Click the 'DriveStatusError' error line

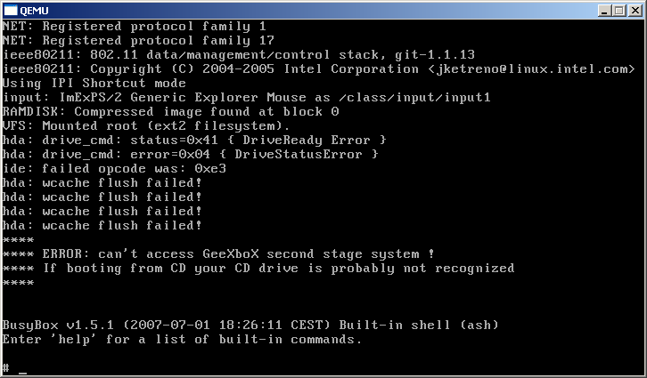coord(189,154)
